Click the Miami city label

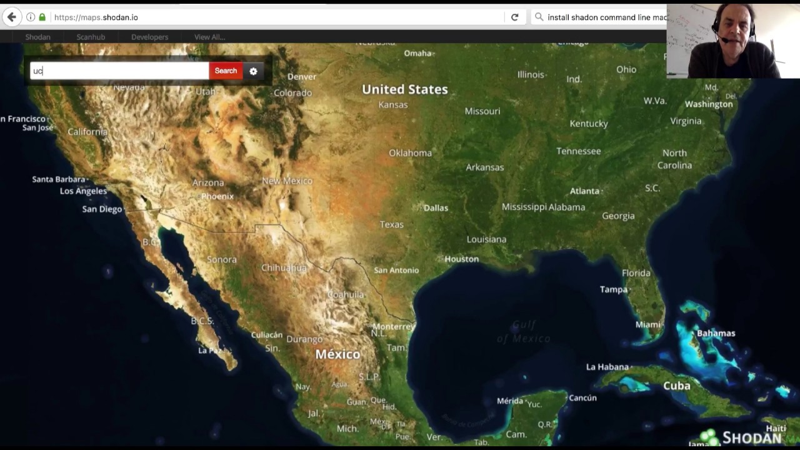(x=647, y=324)
